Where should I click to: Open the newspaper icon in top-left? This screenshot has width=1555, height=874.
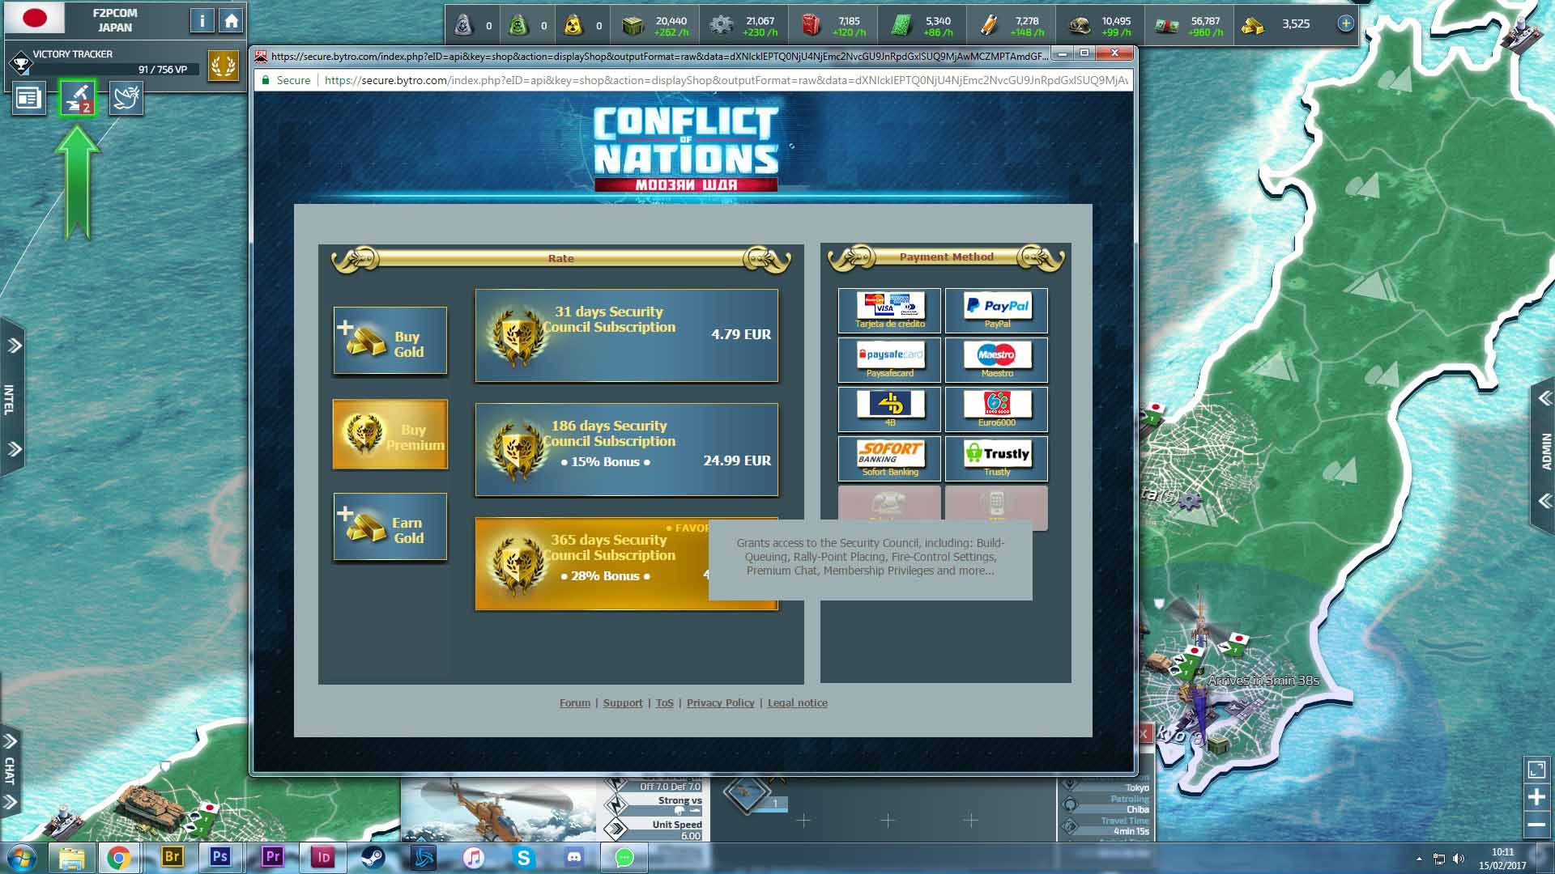click(x=28, y=98)
